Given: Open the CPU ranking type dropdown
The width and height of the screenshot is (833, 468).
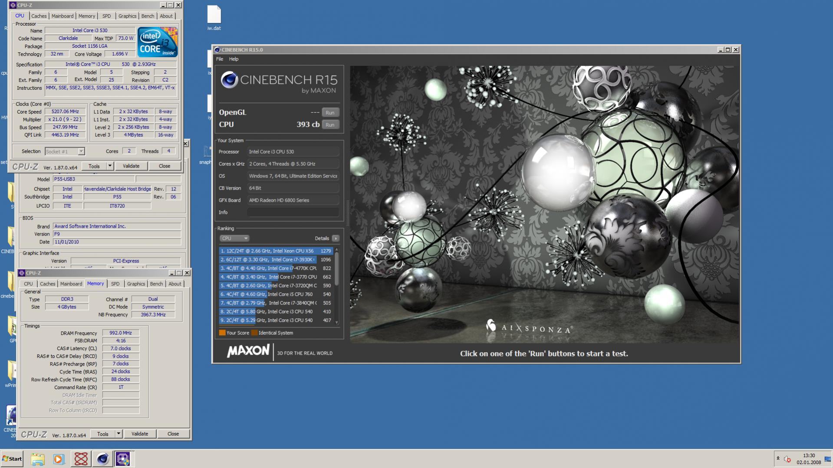Looking at the screenshot, I should pyautogui.click(x=234, y=238).
